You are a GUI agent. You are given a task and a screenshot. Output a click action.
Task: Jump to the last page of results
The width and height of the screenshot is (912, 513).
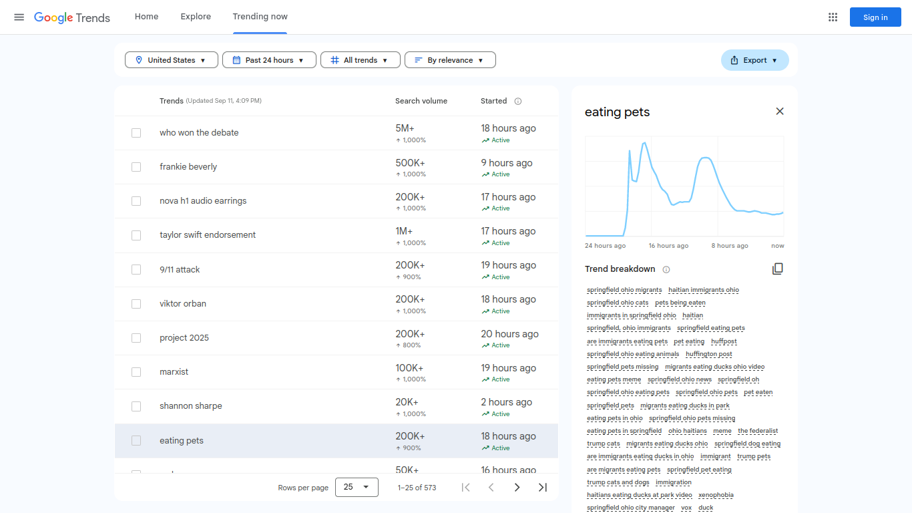coord(543,488)
